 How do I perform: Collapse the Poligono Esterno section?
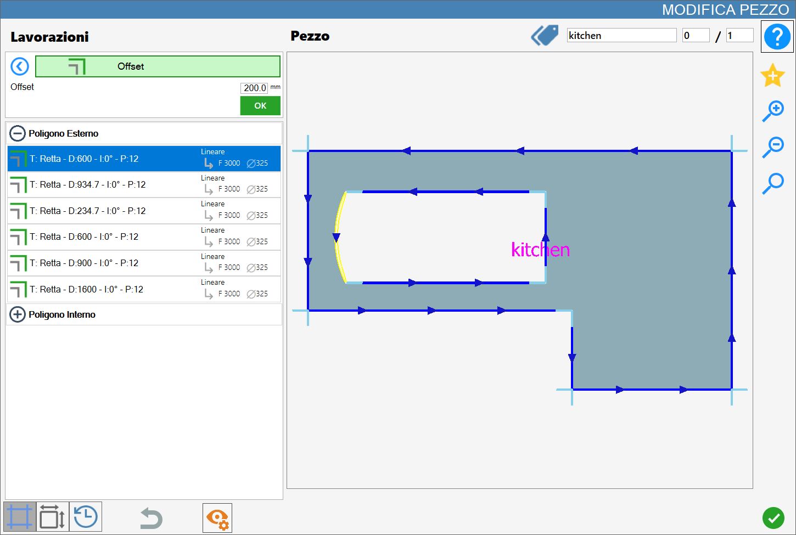tap(18, 133)
